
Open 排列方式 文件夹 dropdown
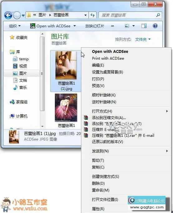coord(143,39)
